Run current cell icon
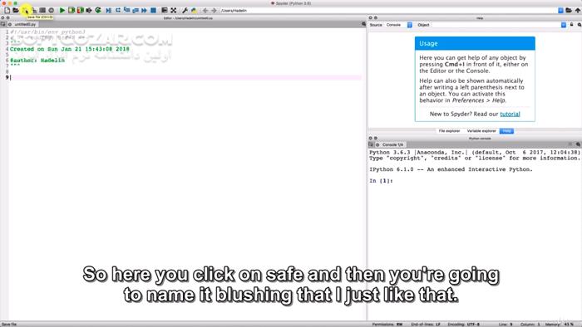This screenshot has width=582, height=327. click(72, 10)
